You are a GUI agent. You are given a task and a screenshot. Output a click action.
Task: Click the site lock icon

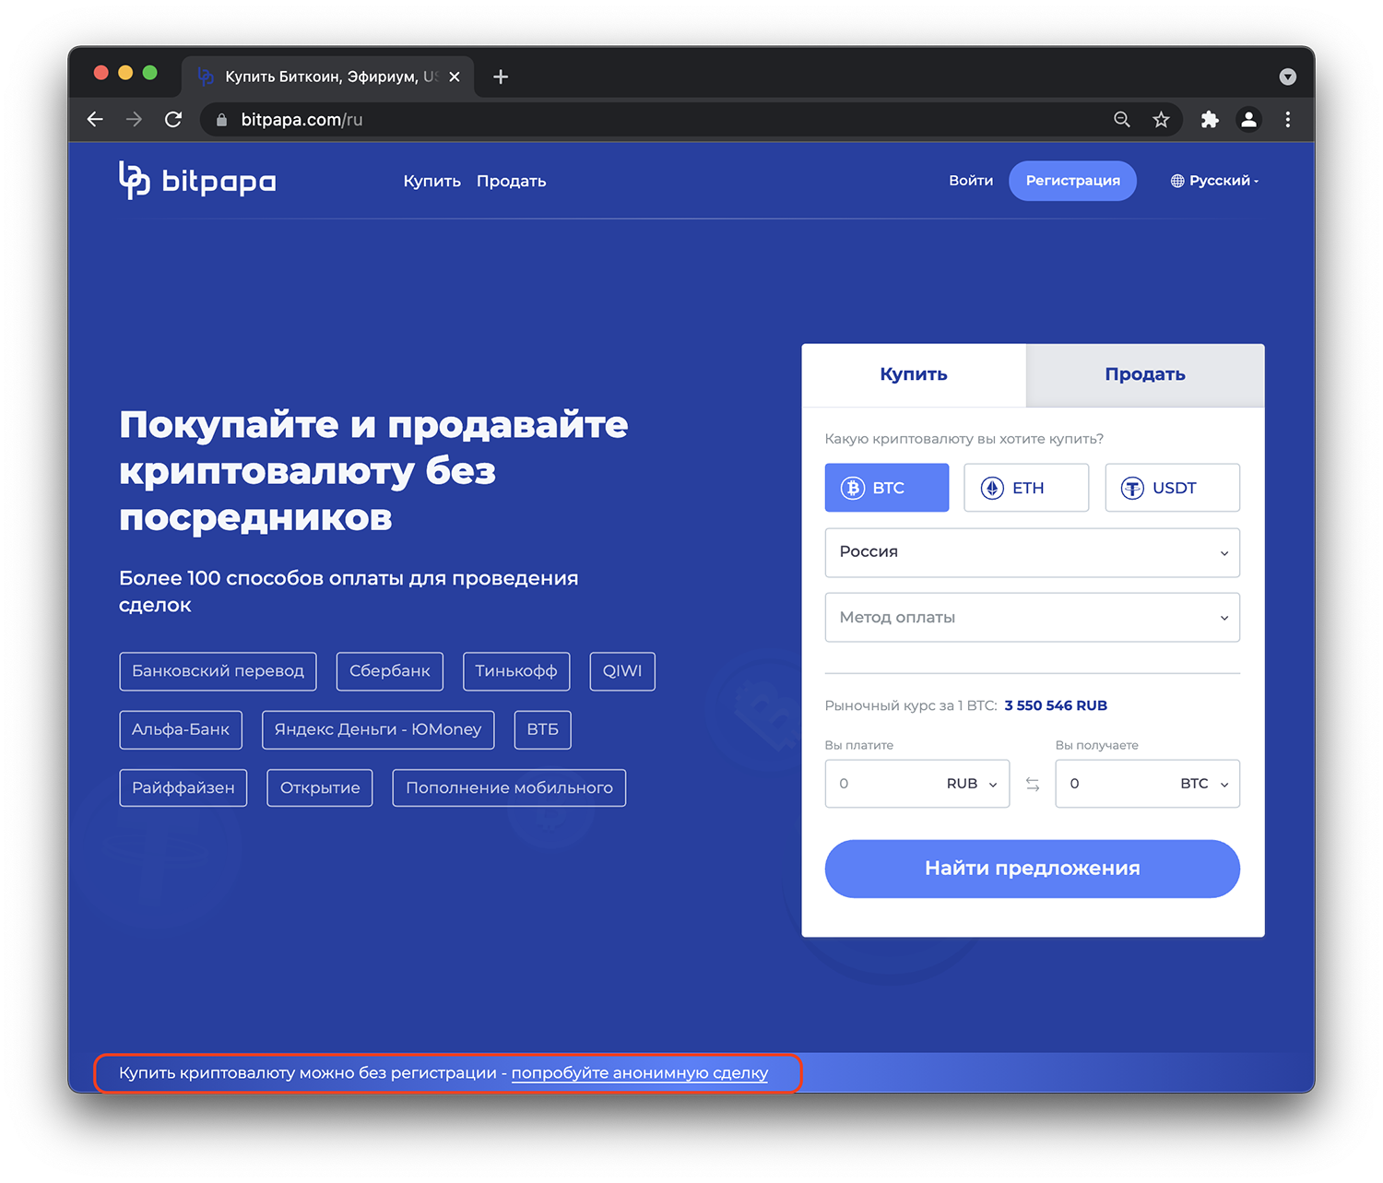tap(221, 120)
